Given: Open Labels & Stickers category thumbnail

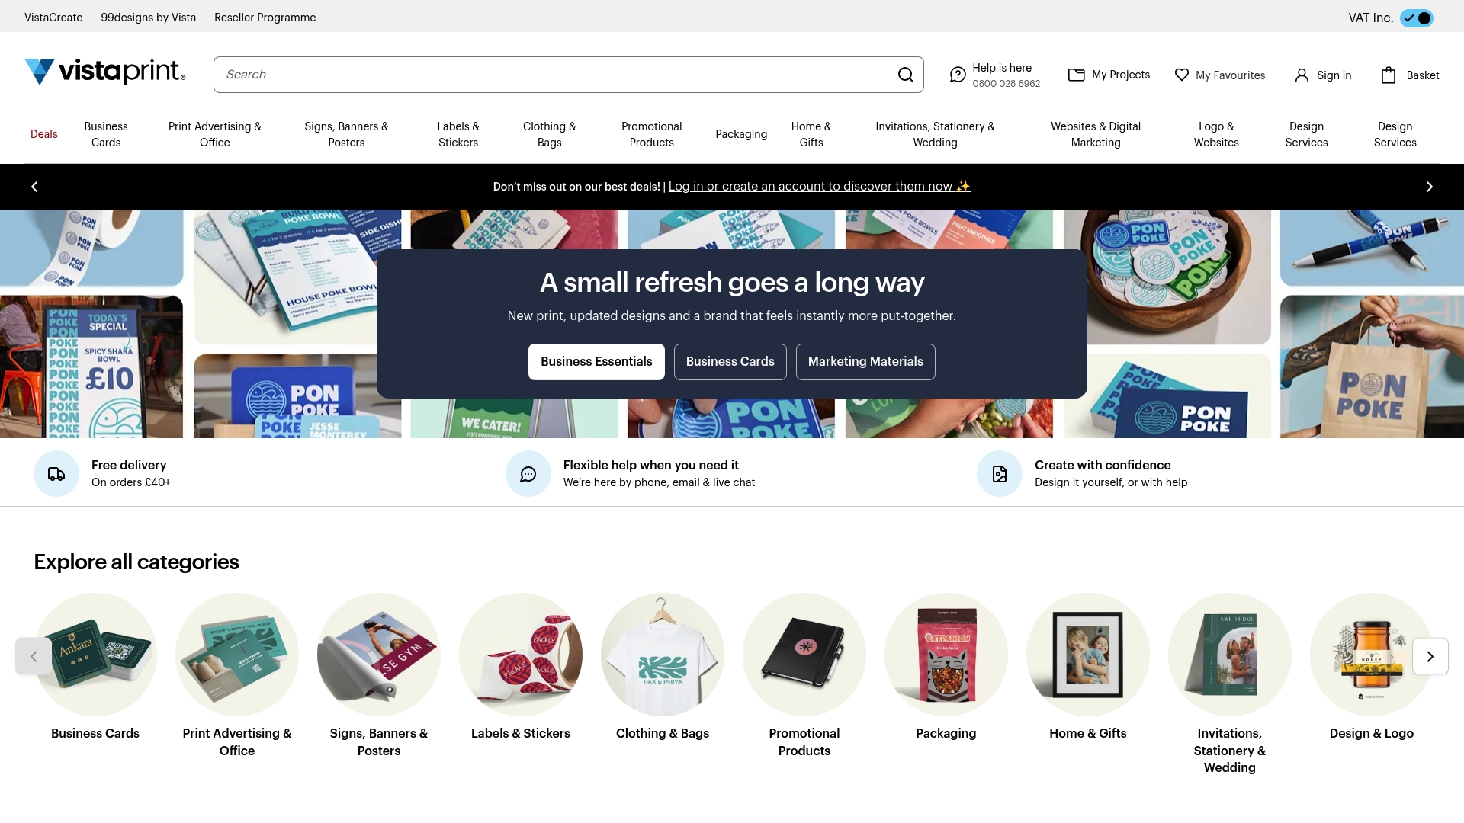Looking at the screenshot, I should (x=521, y=655).
